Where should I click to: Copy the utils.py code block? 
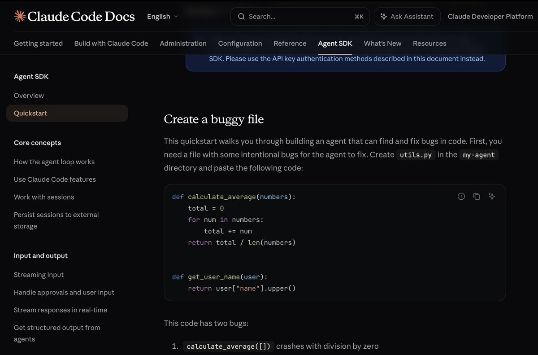point(477,196)
